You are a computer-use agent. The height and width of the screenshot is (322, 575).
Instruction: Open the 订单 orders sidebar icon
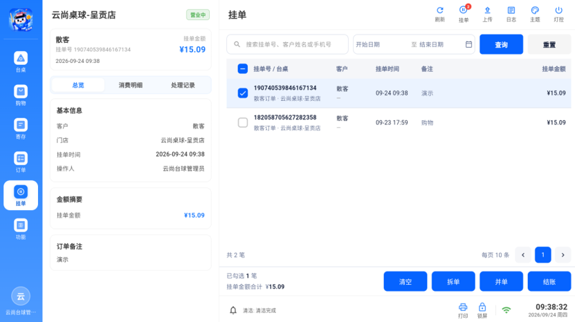point(21,162)
